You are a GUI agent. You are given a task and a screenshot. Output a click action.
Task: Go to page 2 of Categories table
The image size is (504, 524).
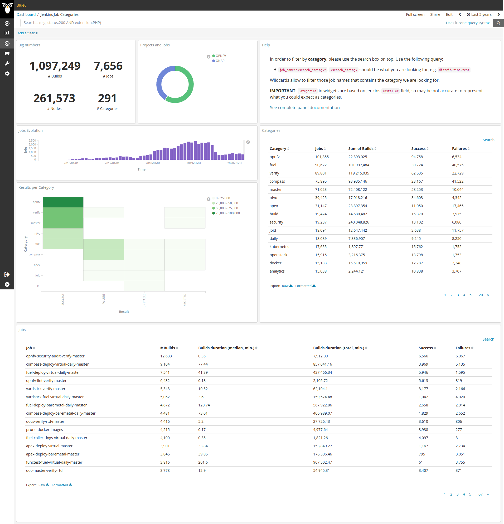coord(451,295)
